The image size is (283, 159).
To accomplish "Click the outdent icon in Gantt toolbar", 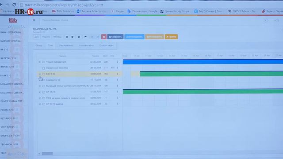I will [92, 37].
